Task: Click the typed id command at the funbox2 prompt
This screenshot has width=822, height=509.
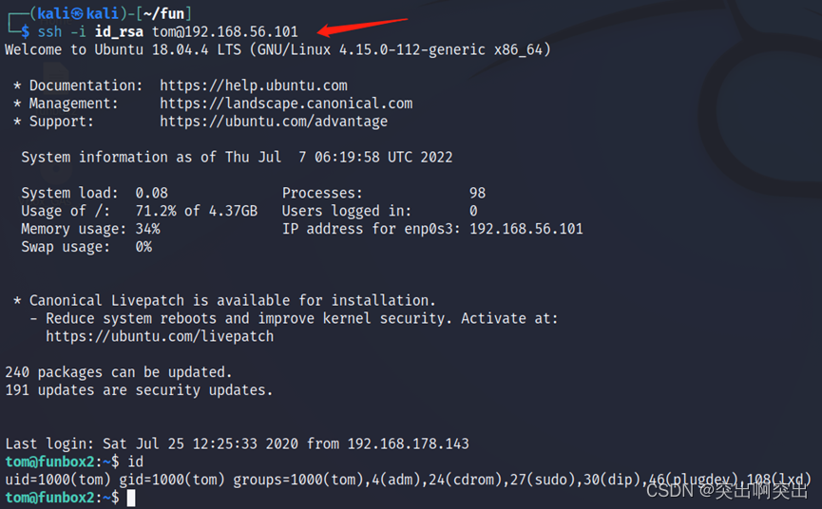Action: point(136,462)
